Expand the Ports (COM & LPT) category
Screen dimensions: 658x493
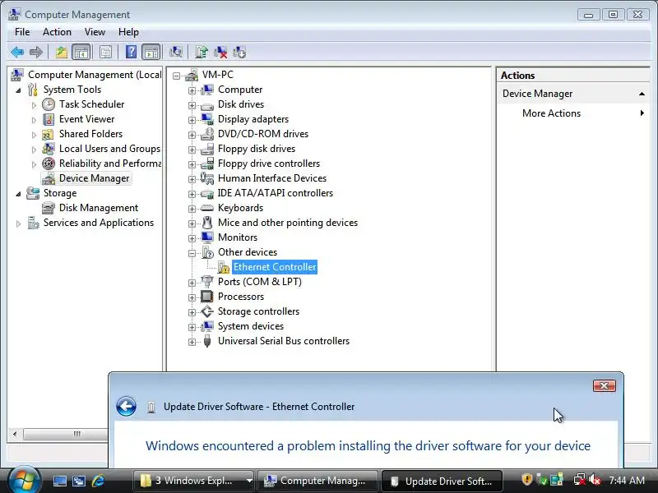pyautogui.click(x=192, y=283)
